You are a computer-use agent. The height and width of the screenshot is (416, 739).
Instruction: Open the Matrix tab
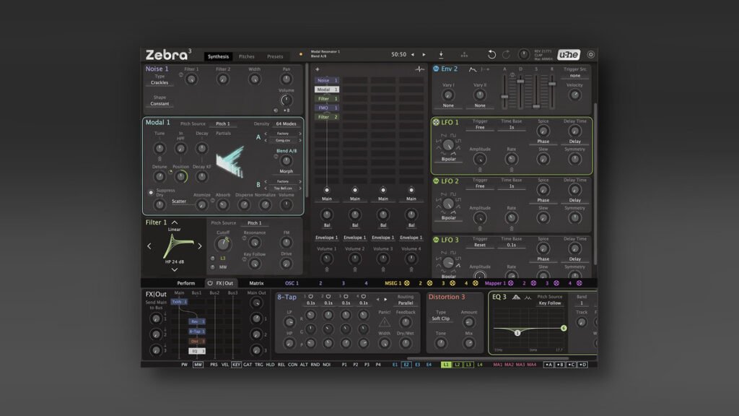pyautogui.click(x=256, y=283)
